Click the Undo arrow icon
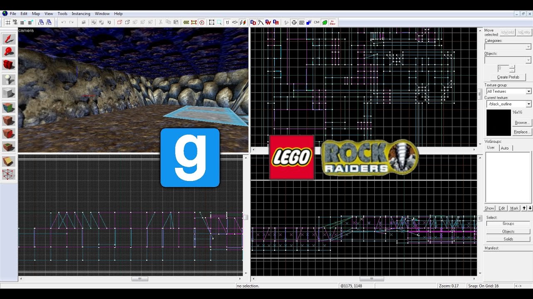Viewport: 533px width, 299px height. [x=63, y=22]
